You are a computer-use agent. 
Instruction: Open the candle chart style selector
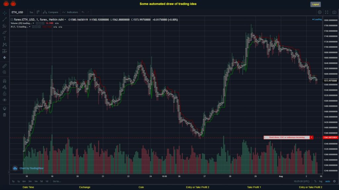(x=38, y=12)
